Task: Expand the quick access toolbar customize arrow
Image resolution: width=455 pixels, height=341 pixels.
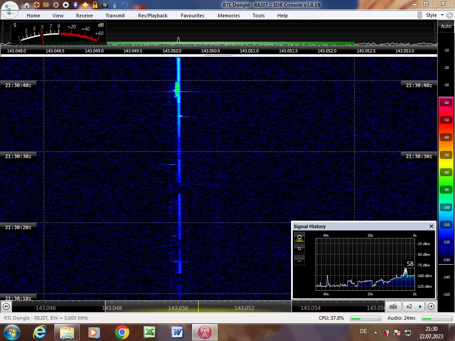Action: pos(132,5)
